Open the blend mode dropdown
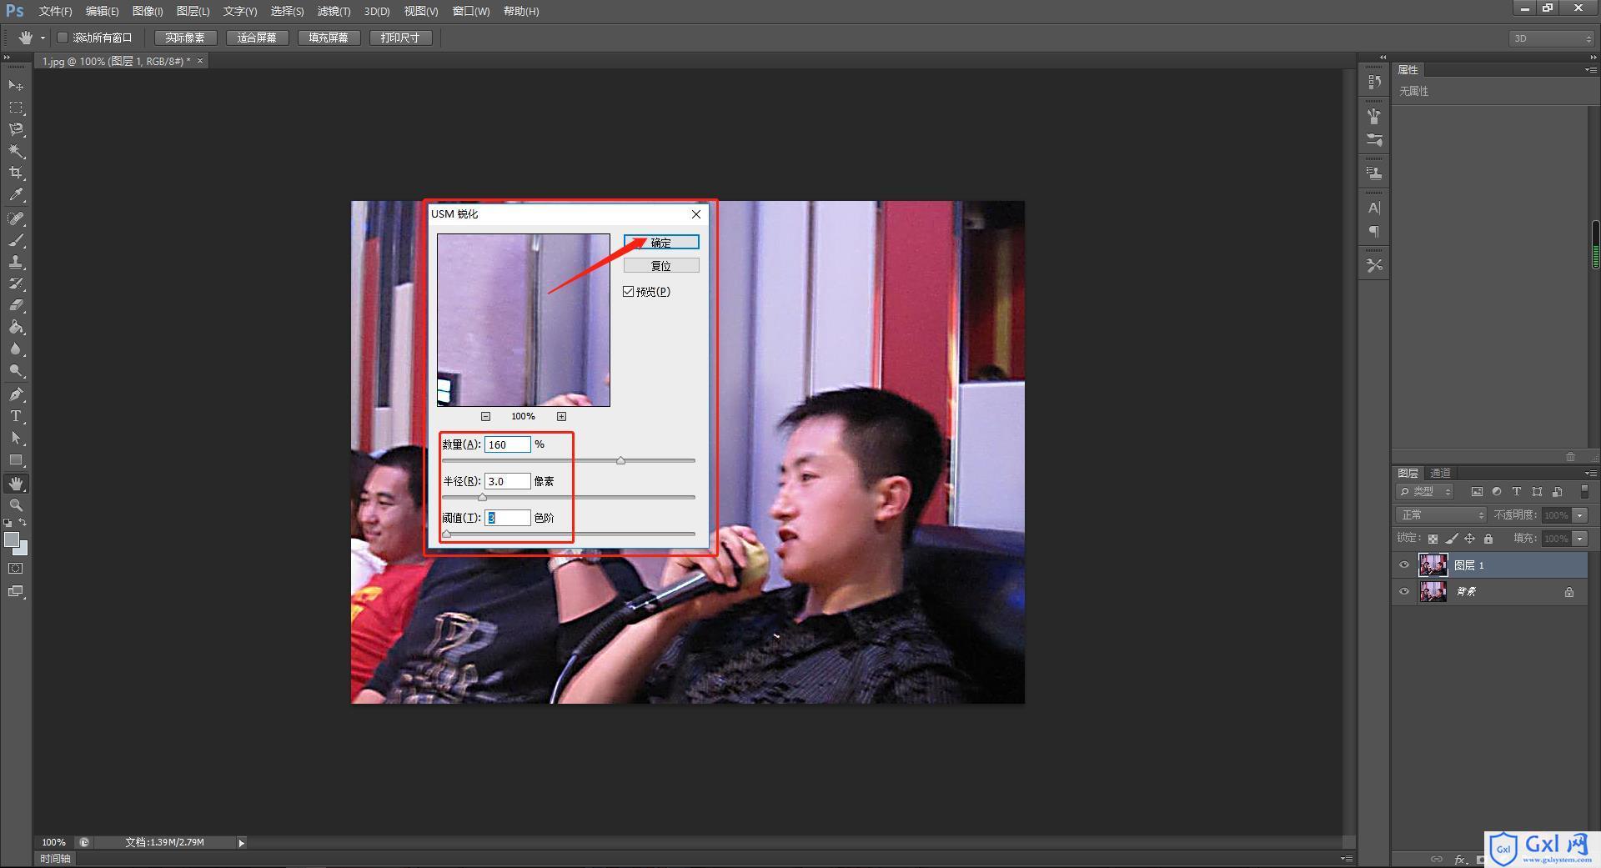Screen dimensions: 1601x868 tap(1441, 515)
